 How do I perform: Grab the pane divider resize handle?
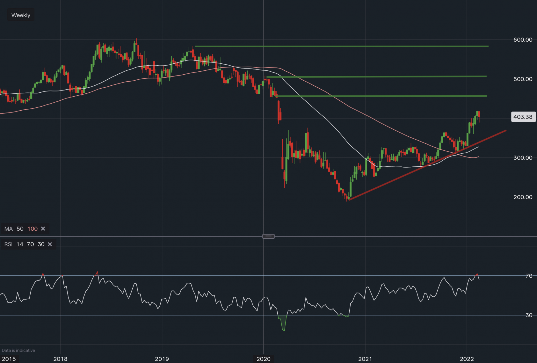[268, 237]
